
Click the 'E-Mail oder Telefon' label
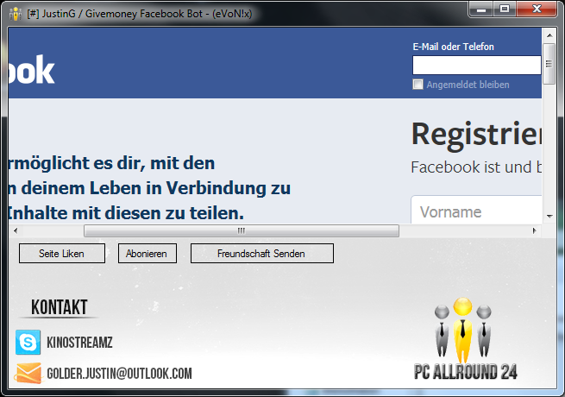[454, 47]
